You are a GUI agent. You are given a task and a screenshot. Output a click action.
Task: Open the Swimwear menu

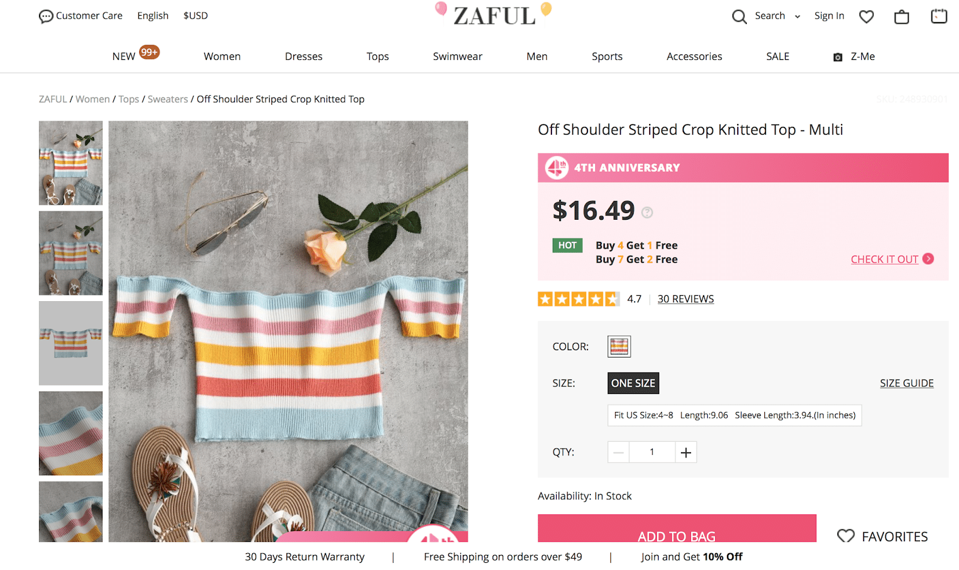457,56
